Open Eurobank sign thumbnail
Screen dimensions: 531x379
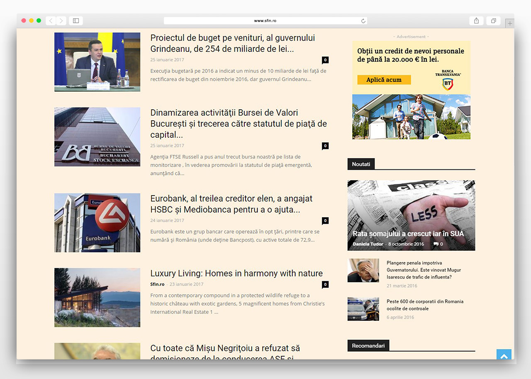tap(97, 223)
